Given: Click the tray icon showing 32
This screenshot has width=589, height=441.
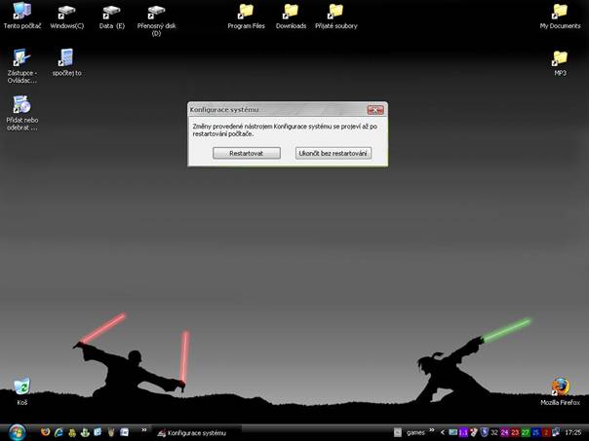Looking at the screenshot, I should tap(494, 432).
